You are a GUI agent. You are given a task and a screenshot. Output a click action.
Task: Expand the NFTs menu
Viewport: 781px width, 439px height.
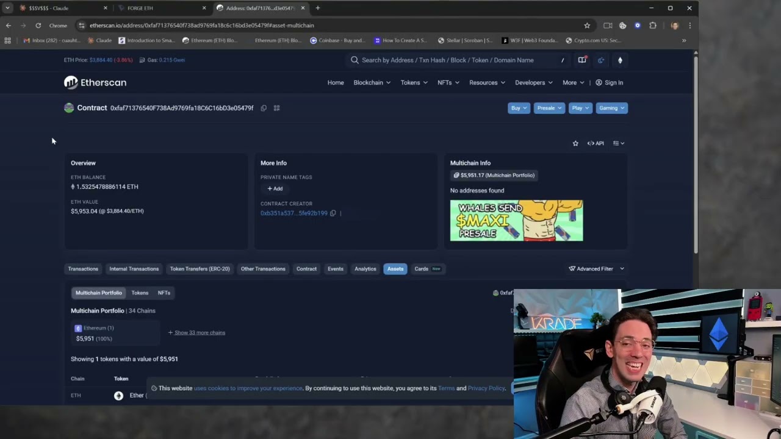pos(448,82)
